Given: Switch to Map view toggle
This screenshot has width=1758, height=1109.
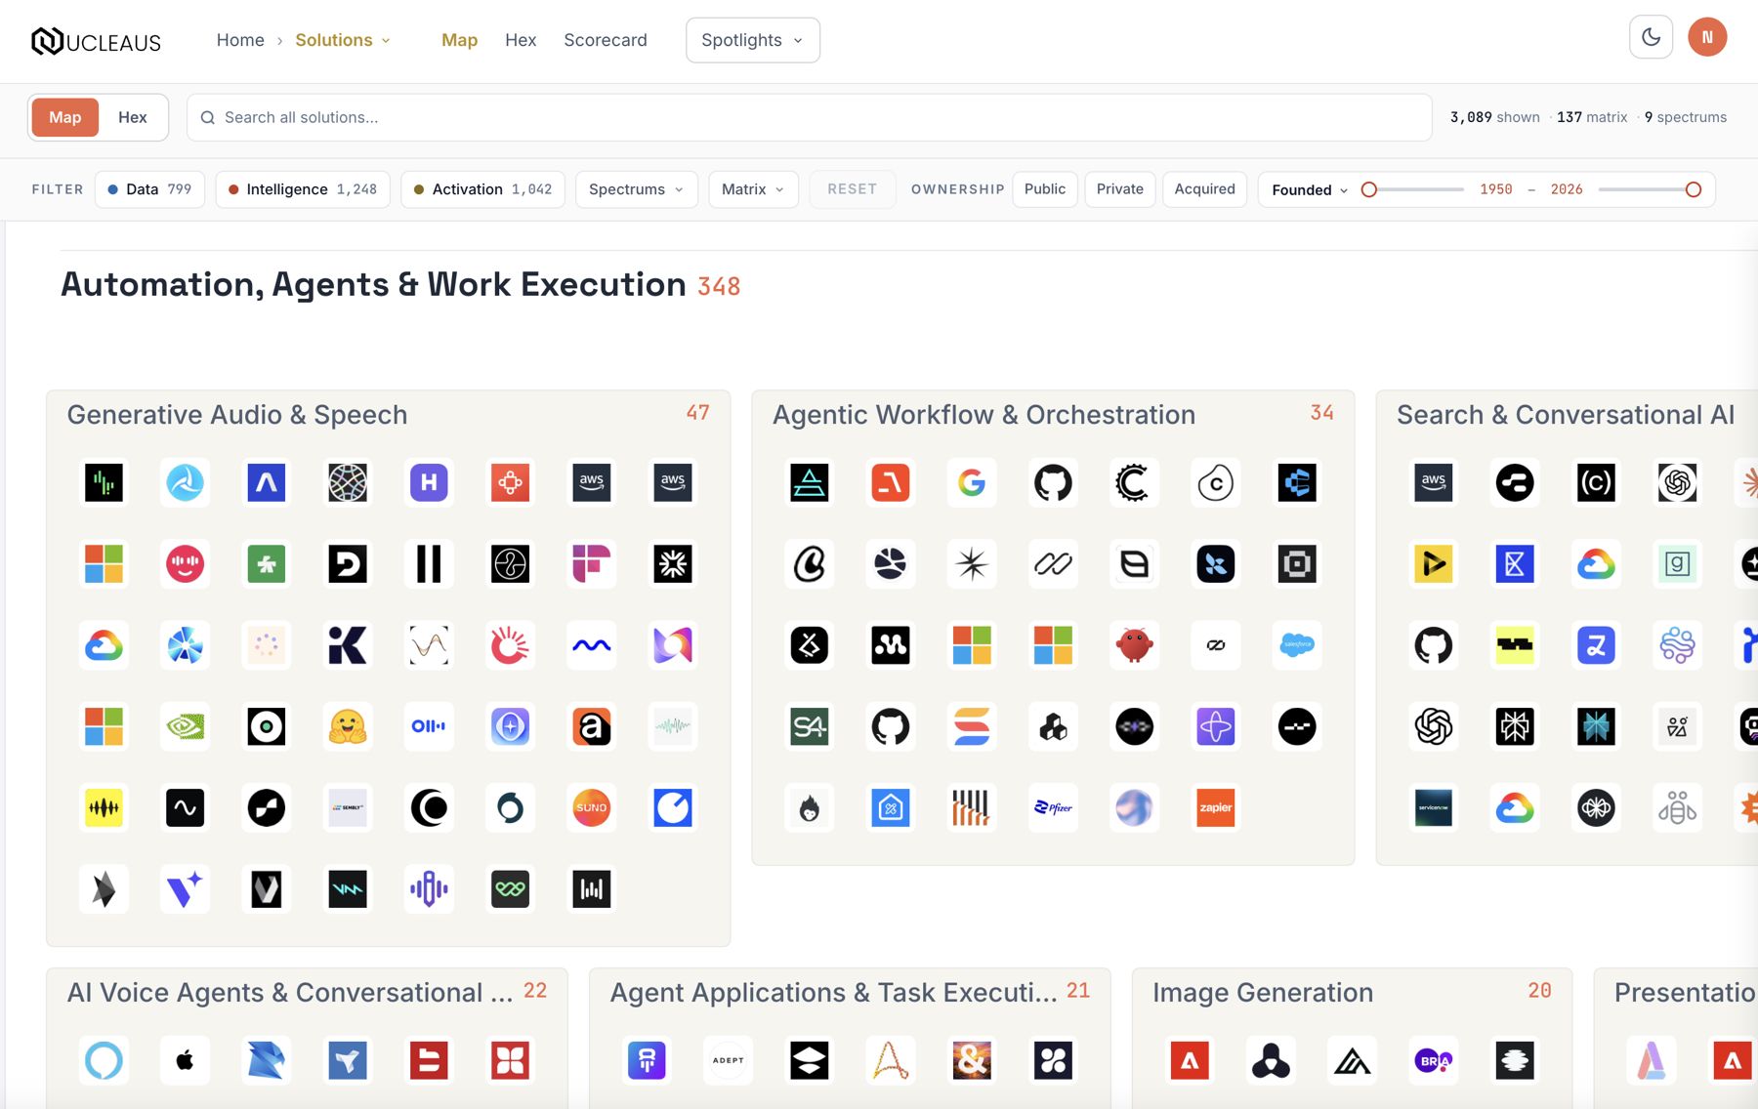Looking at the screenshot, I should pyautogui.click(x=65, y=117).
